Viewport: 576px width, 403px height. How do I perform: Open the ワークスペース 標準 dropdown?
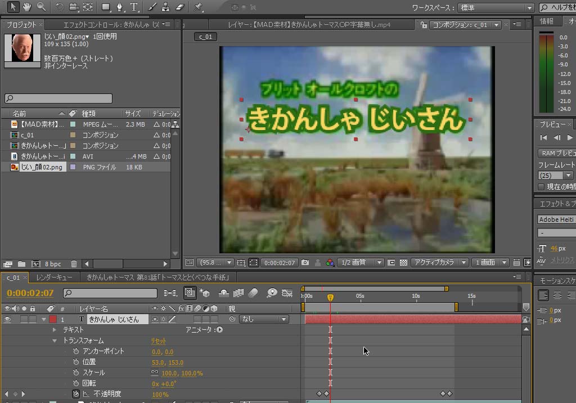point(496,8)
